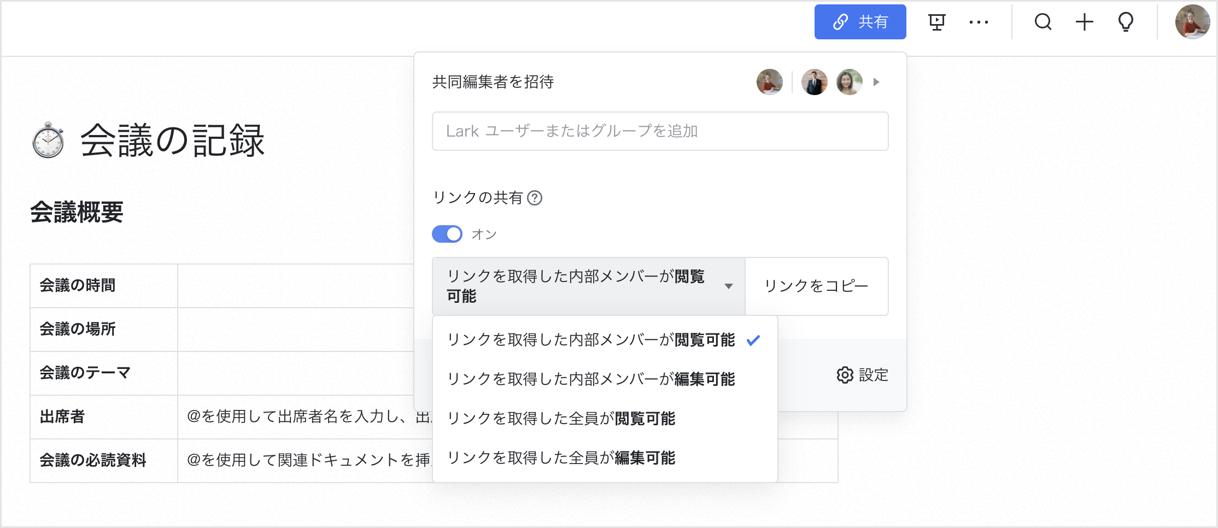Expand the collaborator list arrow
The width and height of the screenshot is (1218, 528).
pyautogui.click(x=876, y=82)
